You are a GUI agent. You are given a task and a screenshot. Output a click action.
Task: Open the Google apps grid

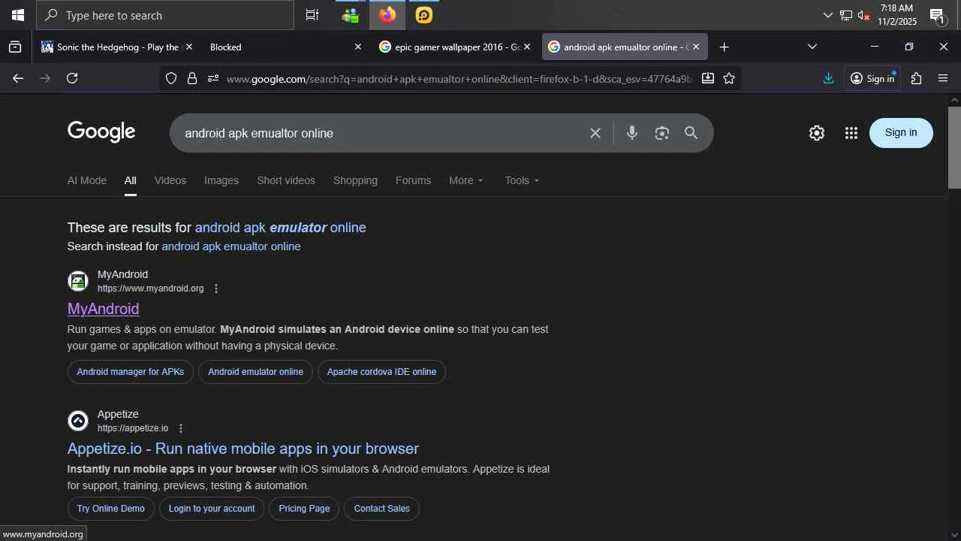(x=851, y=133)
